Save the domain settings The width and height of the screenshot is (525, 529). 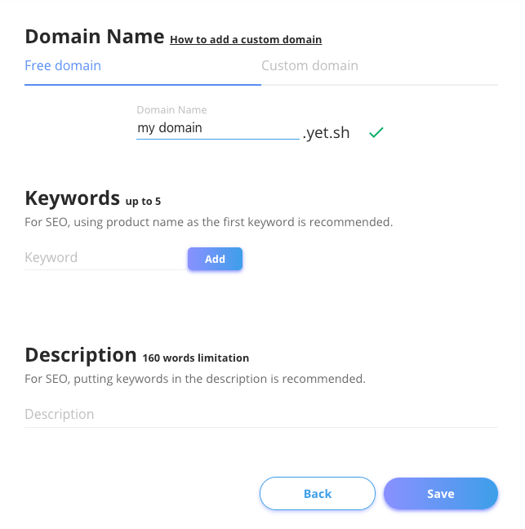click(440, 494)
